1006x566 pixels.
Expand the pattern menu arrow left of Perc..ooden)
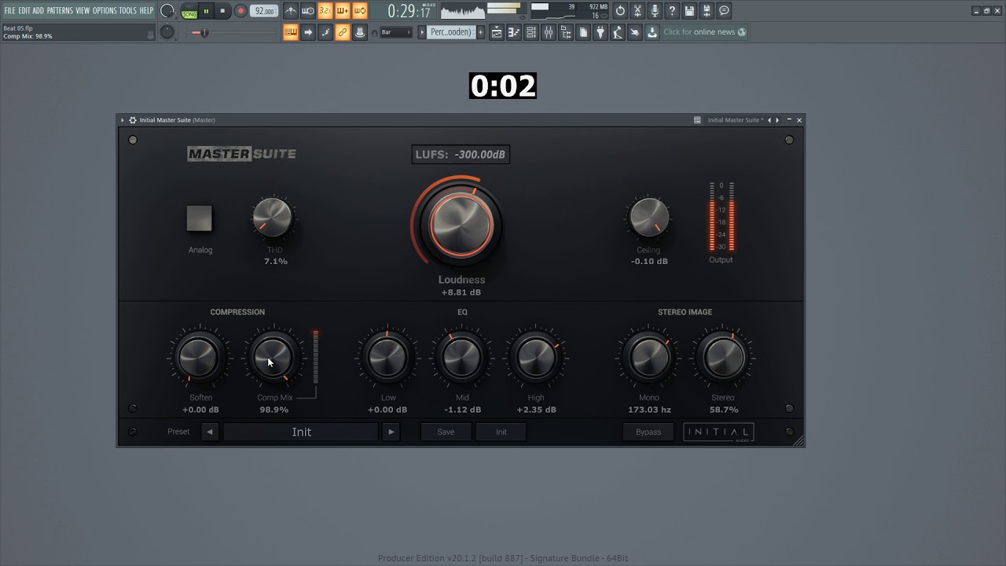click(422, 32)
